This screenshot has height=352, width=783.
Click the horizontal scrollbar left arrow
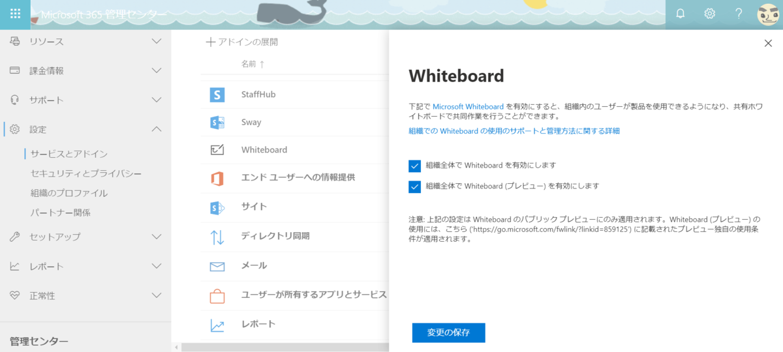point(176,347)
